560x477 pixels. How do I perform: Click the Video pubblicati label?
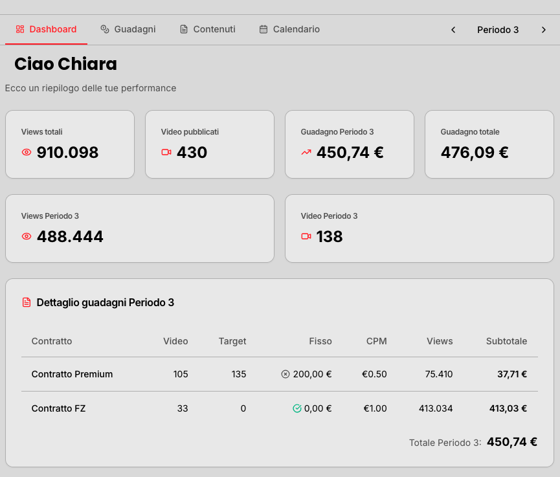click(x=190, y=132)
